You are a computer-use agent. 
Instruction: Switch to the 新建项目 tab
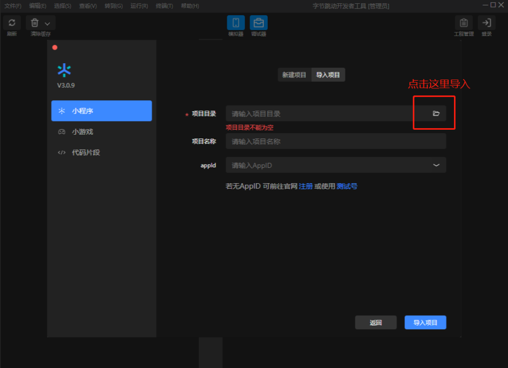[x=294, y=75]
